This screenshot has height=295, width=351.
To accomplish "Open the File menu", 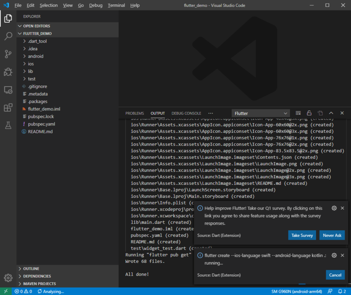I will (18, 5).
